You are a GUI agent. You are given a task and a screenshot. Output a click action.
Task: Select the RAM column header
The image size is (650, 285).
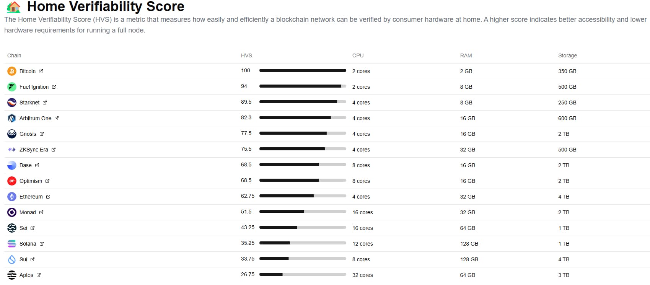(466, 55)
